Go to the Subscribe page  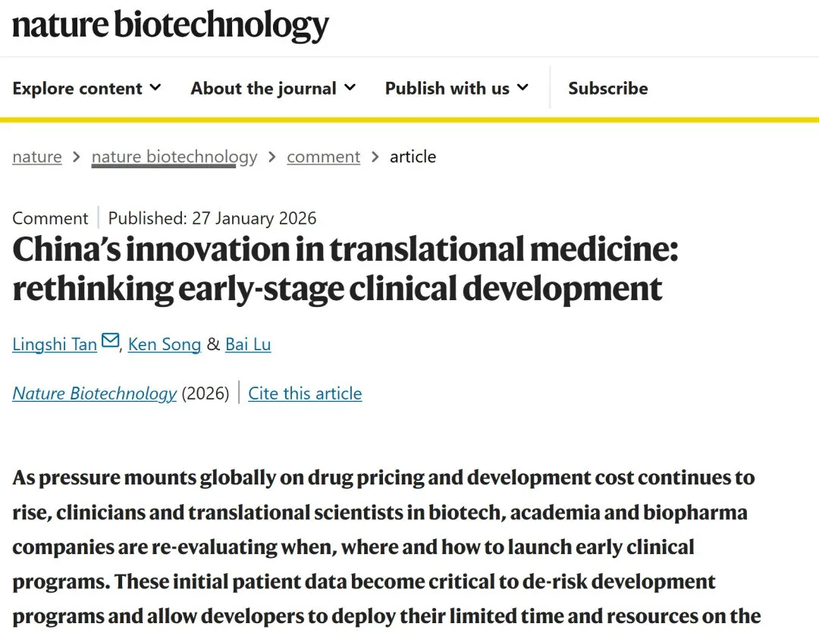tap(608, 89)
